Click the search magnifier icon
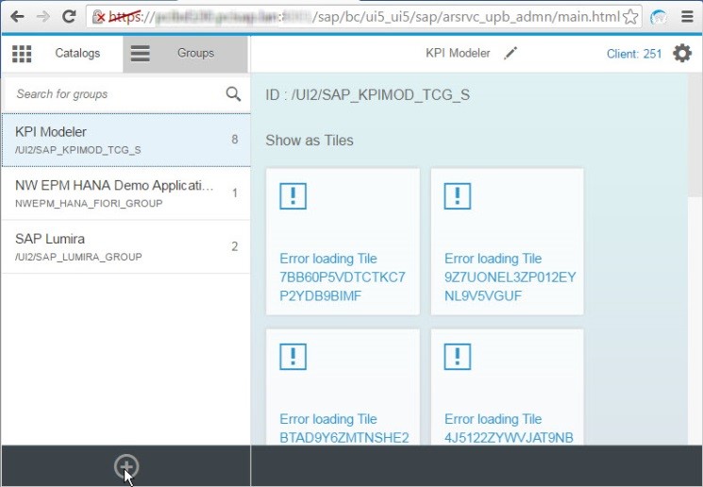This screenshot has height=487, width=703. pos(233,93)
